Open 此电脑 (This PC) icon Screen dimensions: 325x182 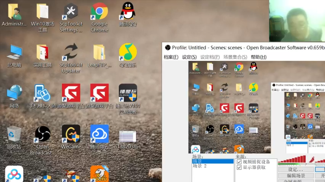click(14, 56)
